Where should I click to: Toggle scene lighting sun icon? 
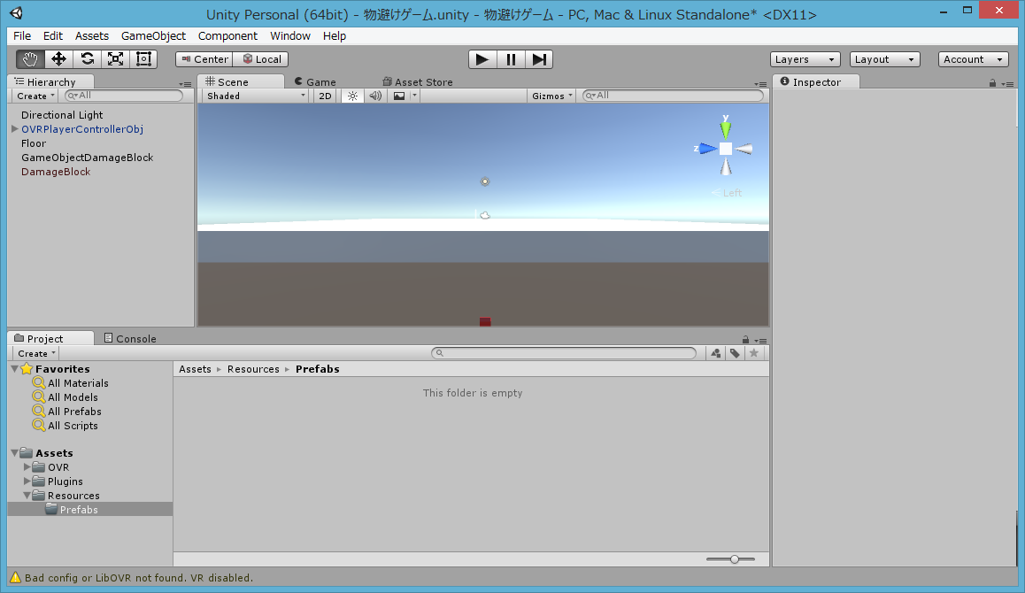(352, 96)
